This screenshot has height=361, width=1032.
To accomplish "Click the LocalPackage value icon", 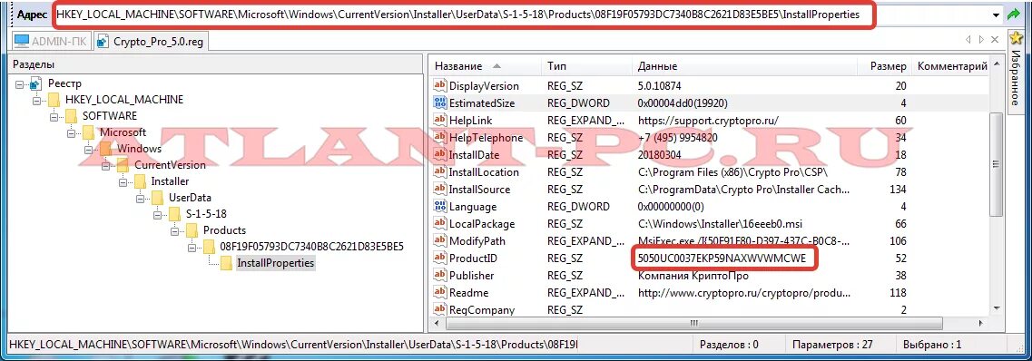I will [439, 223].
